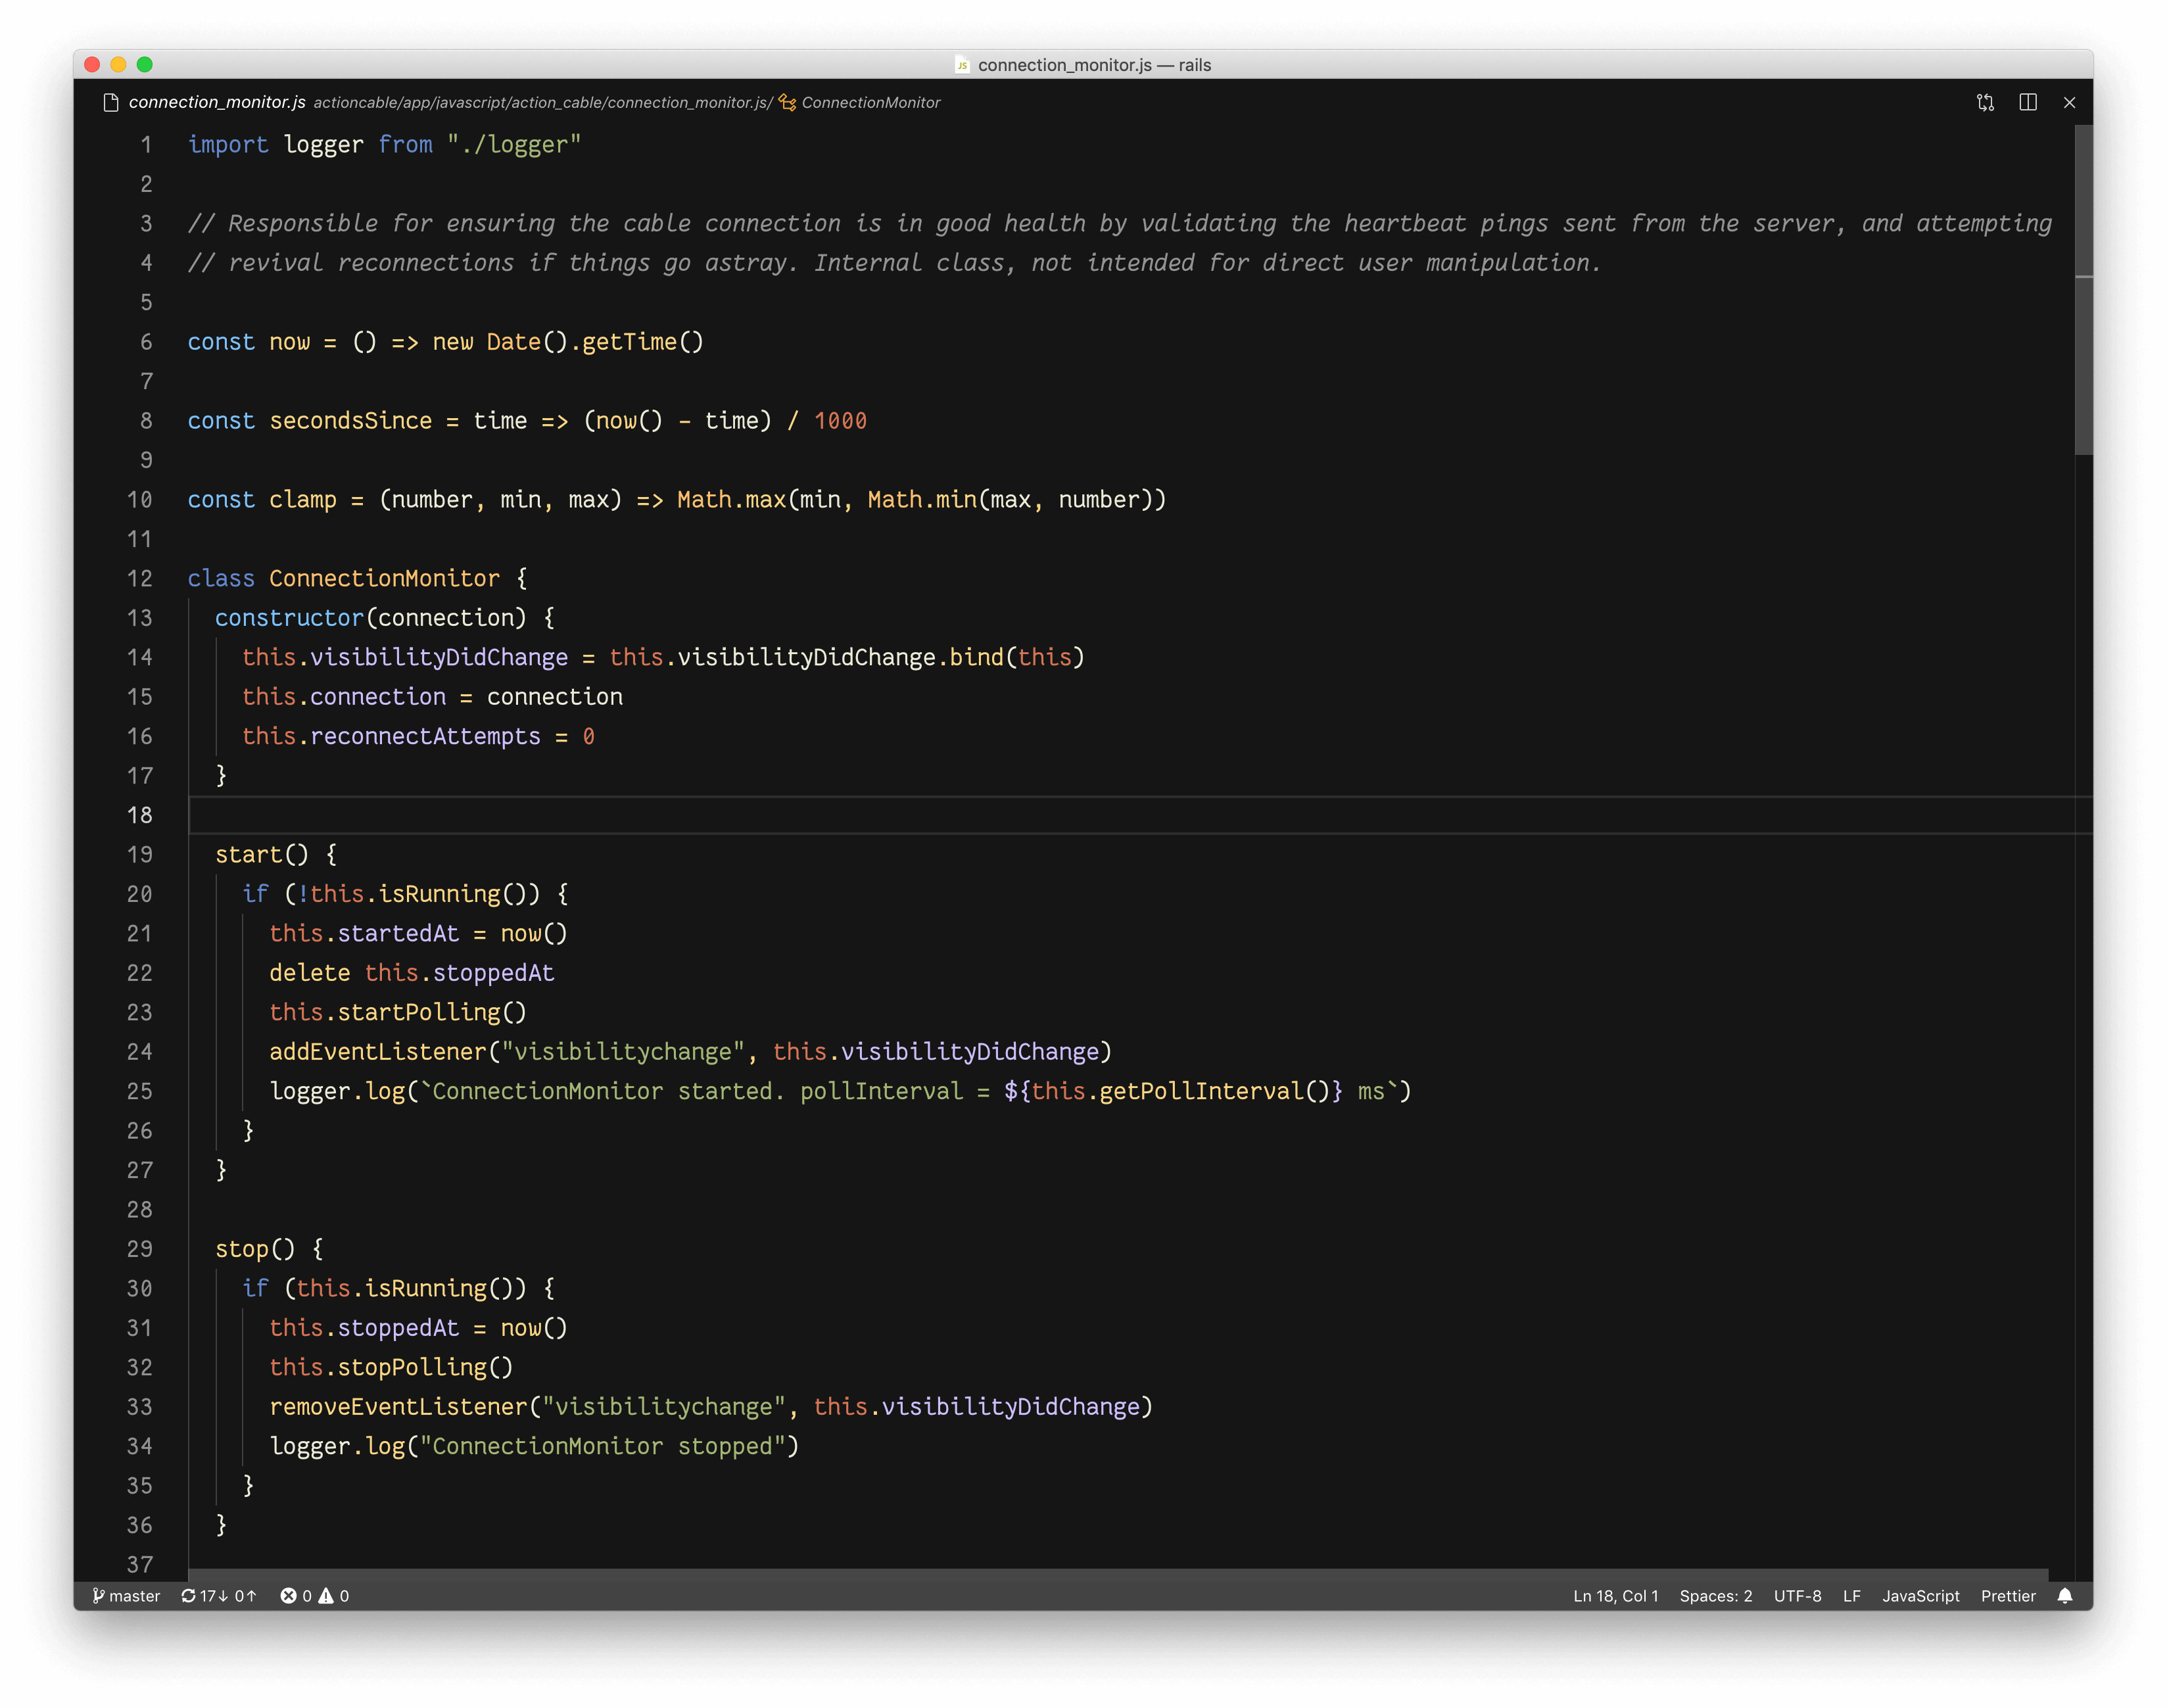Close the connection_monitor.js editor
Screen dimensions: 2167x1708
[2069, 102]
